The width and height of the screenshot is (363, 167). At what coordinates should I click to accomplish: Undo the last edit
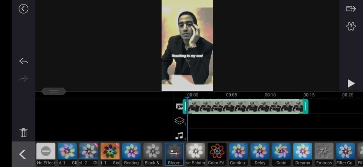(x=24, y=61)
